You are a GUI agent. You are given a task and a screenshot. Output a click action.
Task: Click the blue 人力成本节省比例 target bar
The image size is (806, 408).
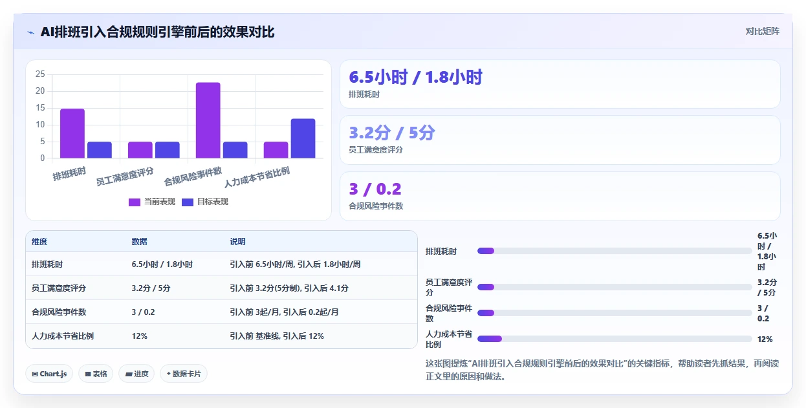pos(303,138)
